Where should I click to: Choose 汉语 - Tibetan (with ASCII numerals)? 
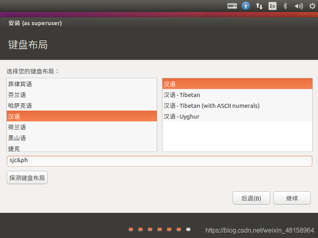click(x=237, y=105)
